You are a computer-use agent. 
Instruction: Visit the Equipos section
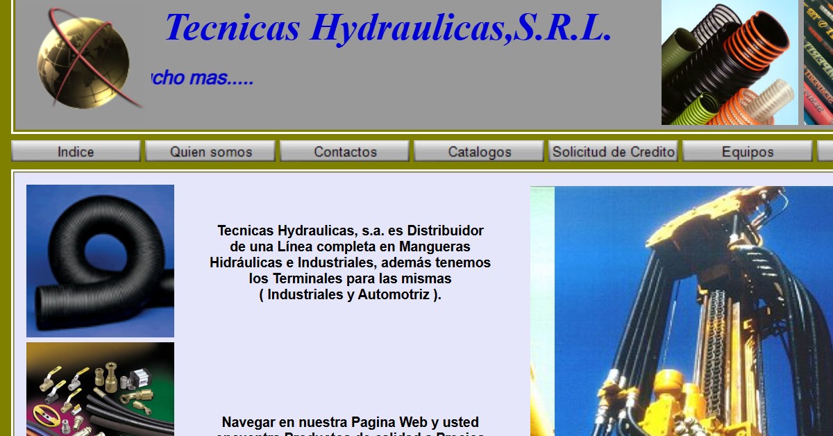(748, 151)
